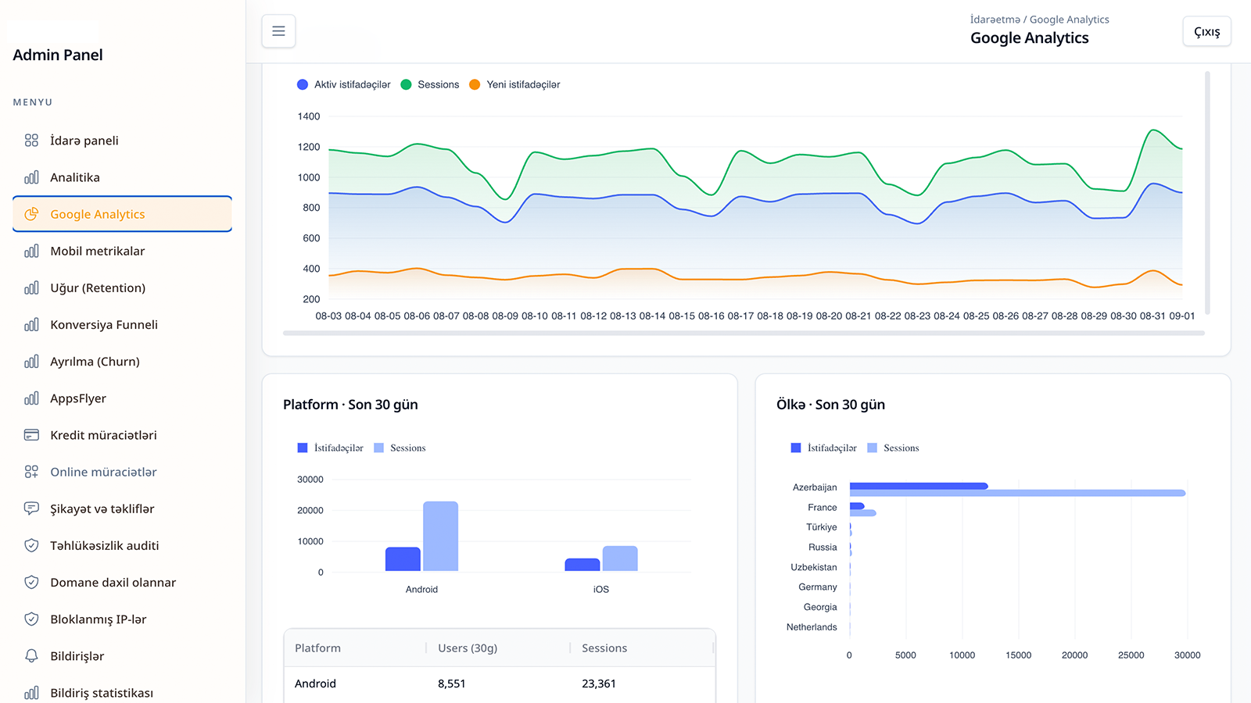Open Domane daxil olanlar
Image resolution: width=1251 pixels, height=703 pixels.
pyautogui.click(x=123, y=582)
